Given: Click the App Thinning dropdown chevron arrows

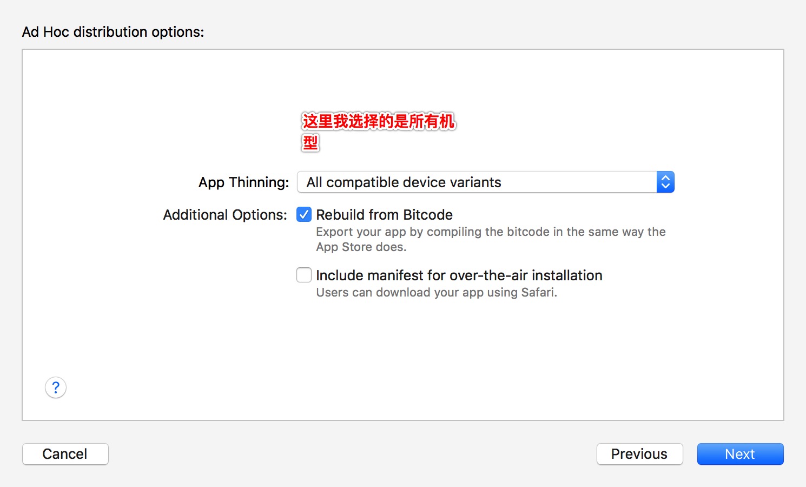Looking at the screenshot, I should pyautogui.click(x=665, y=182).
